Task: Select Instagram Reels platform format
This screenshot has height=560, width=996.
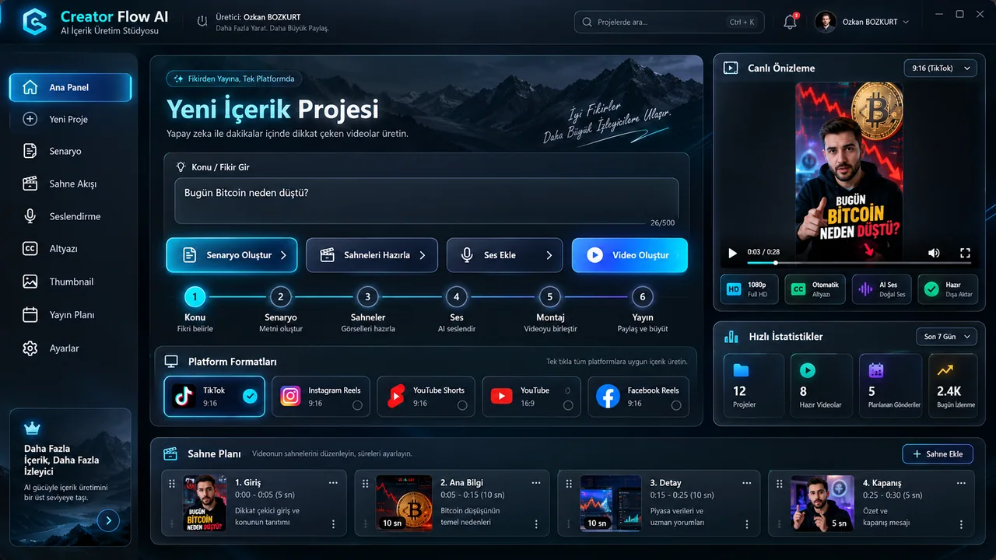Action: click(x=321, y=397)
